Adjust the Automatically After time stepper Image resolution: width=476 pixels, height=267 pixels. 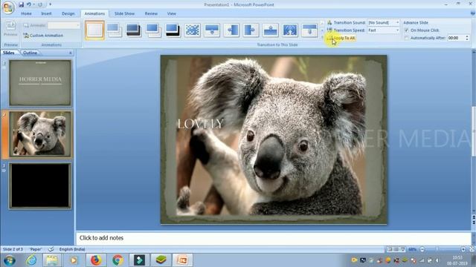(467, 38)
